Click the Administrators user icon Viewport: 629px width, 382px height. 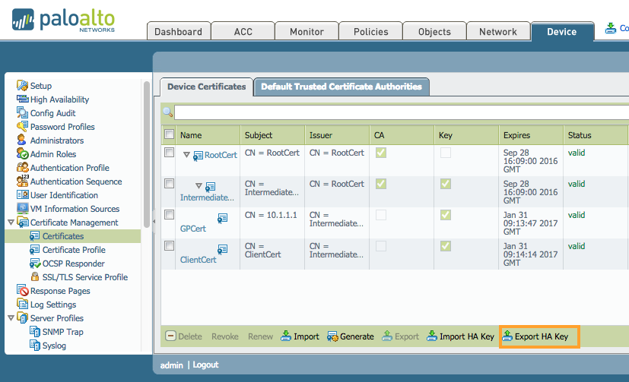(22, 140)
